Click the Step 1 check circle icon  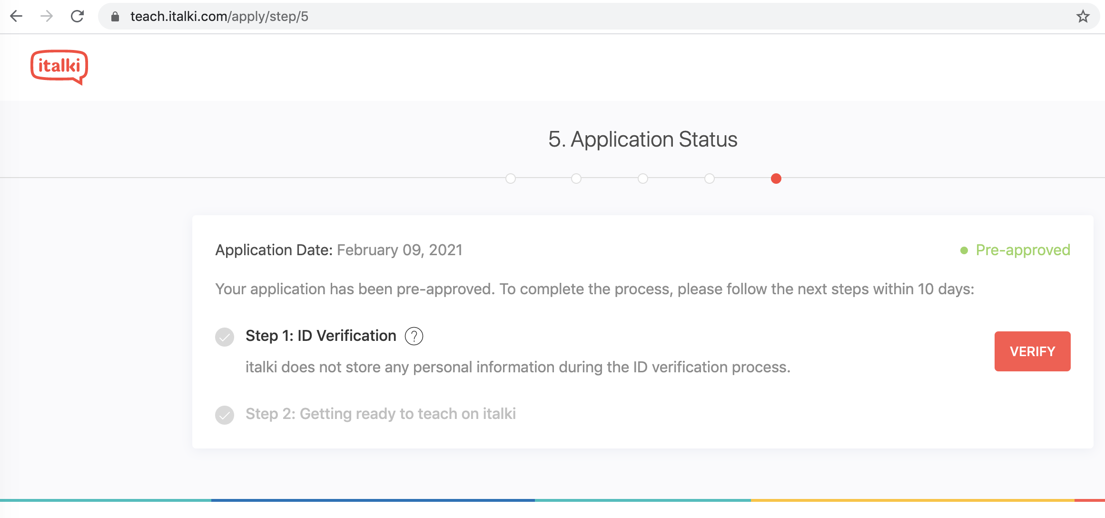(x=225, y=337)
